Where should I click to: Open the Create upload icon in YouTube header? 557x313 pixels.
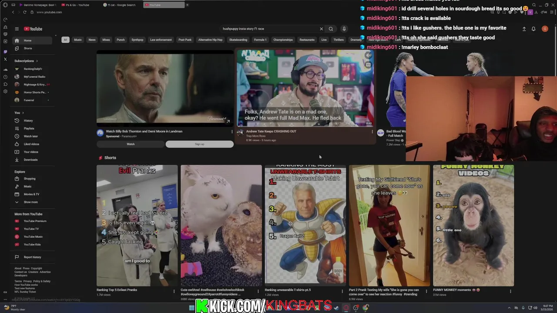[524, 29]
